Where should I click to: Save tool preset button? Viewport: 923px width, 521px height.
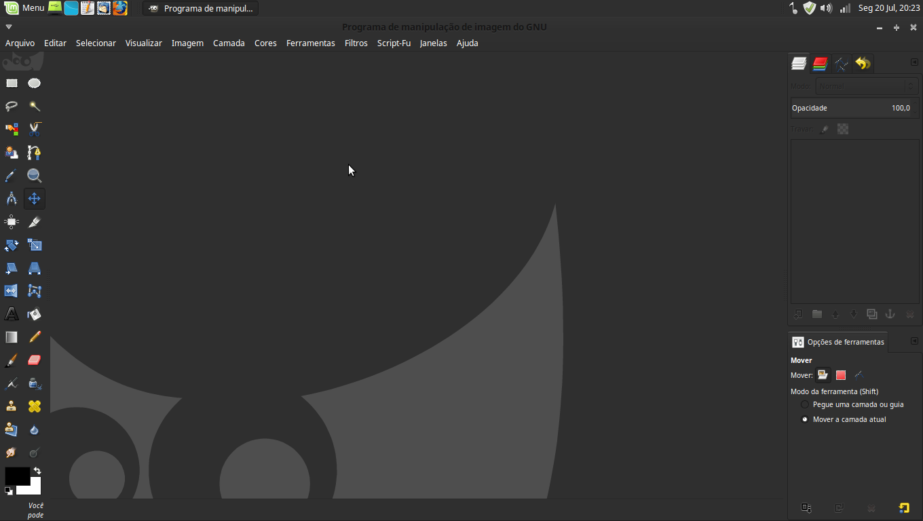pos(806,507)
